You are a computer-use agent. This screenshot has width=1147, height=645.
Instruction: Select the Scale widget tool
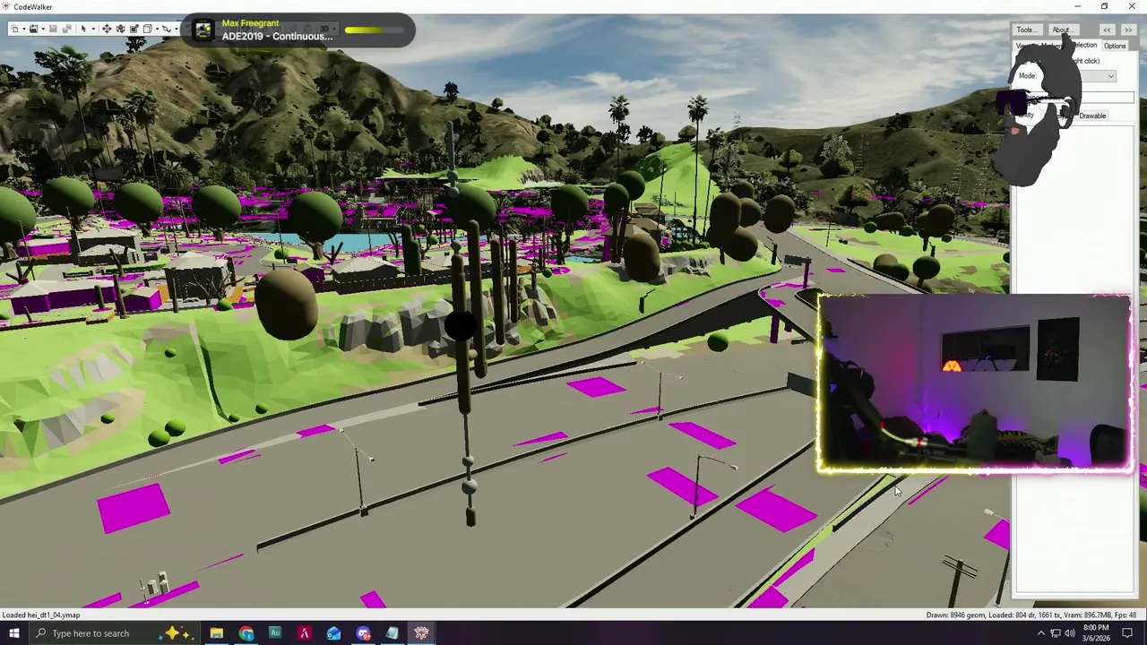(134, 29)
